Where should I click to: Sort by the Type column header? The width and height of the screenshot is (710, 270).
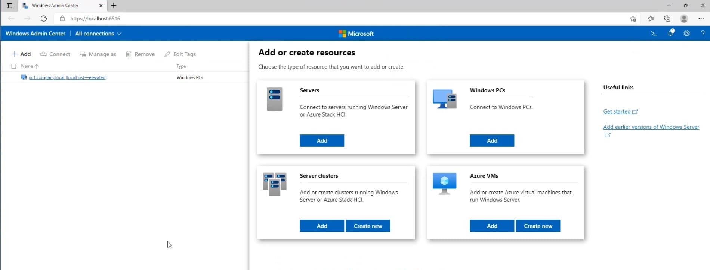[x=181, y=66]
